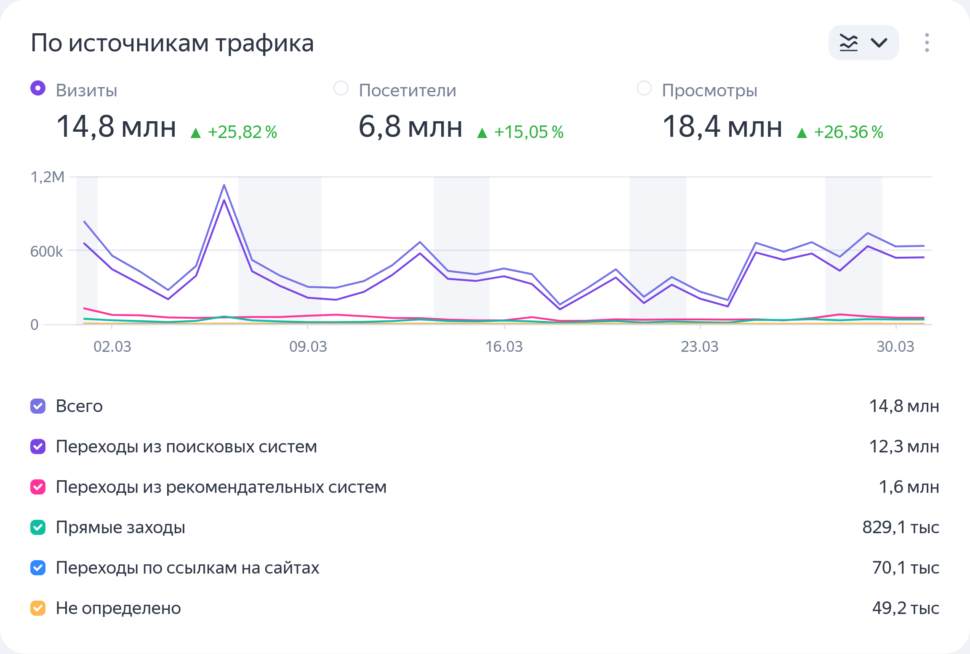The height and width of the screenshot is (654, 970).
Task: Click the По источникам трафика title
Action: [172, 43]
